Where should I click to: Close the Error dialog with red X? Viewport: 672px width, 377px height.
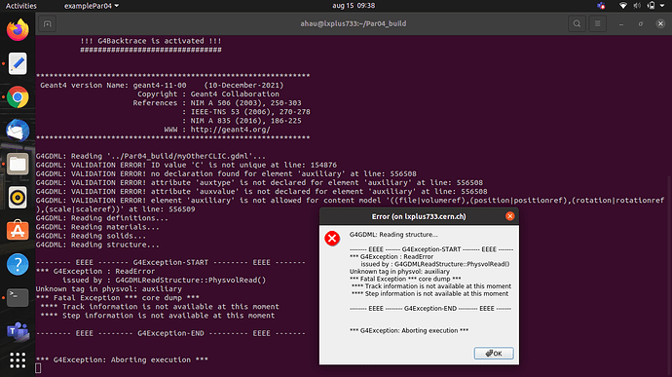click(509, 216)
